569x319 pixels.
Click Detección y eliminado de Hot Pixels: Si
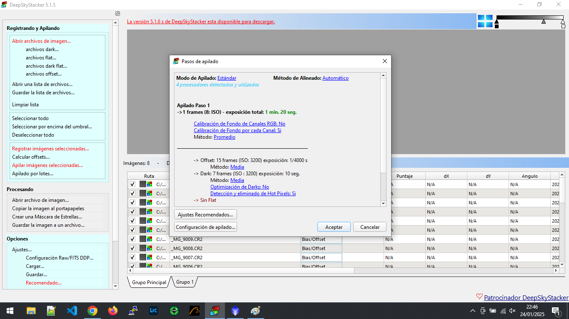[x=253, y=194]
